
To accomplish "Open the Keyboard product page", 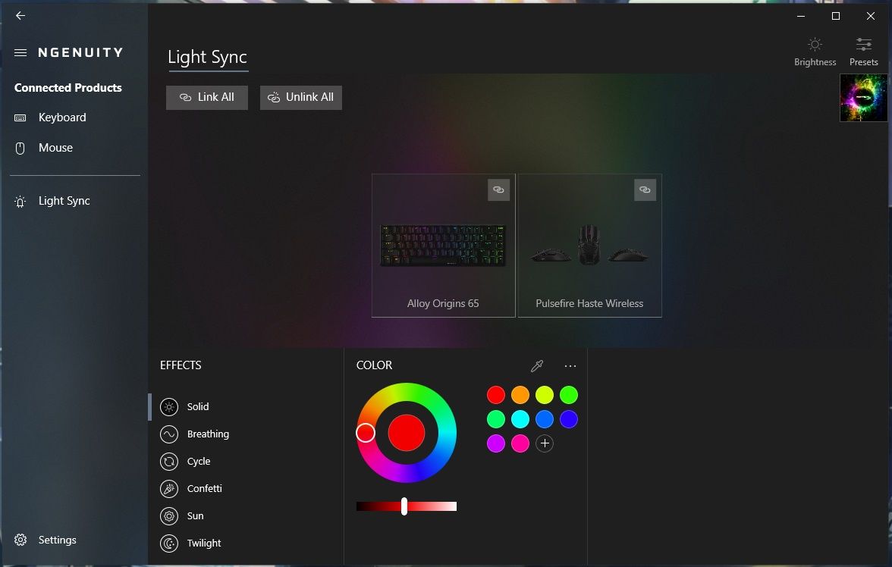I will point(62,117).
